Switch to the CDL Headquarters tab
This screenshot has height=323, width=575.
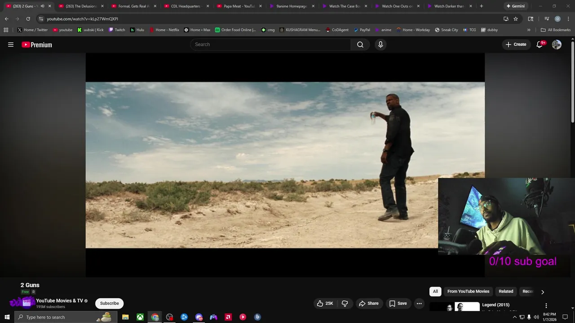point(186,6)
